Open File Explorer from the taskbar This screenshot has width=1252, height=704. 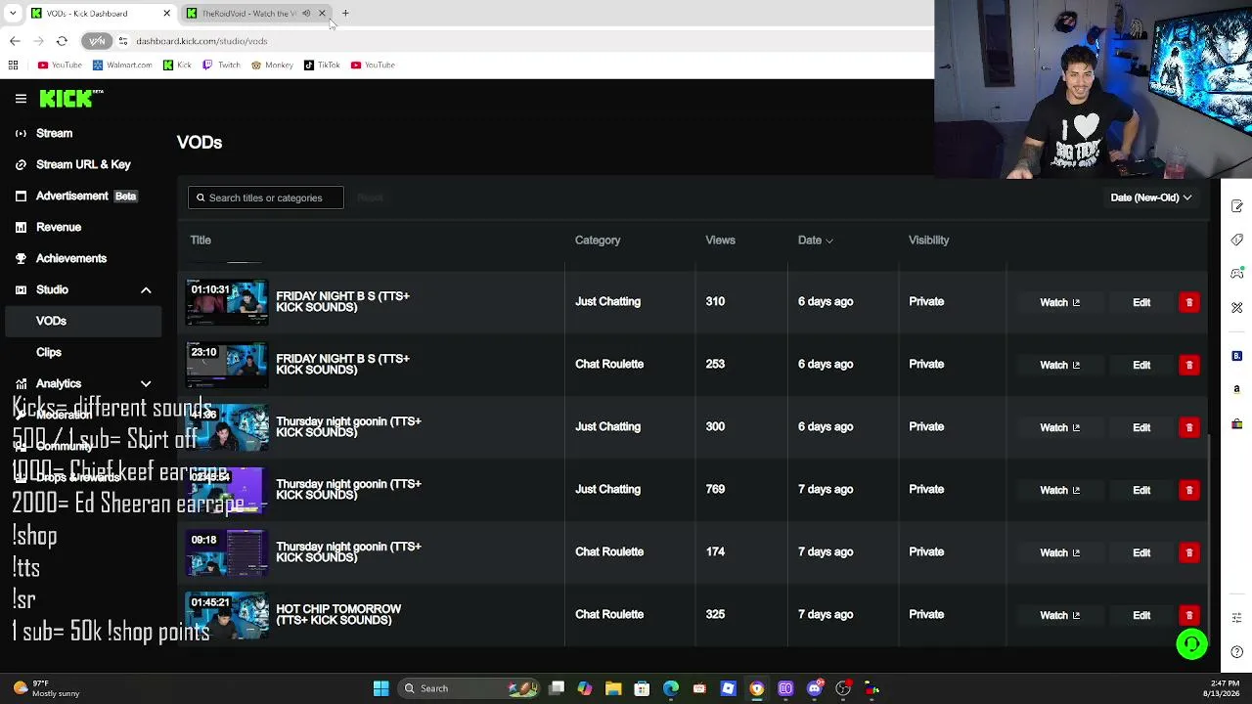click(613, 688)
